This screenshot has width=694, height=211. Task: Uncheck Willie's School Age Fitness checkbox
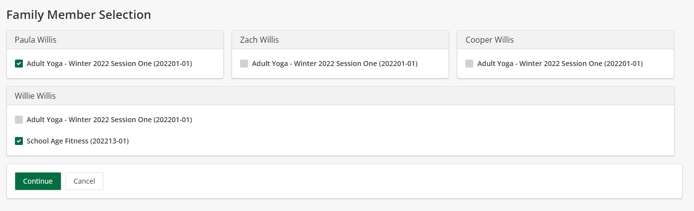click(x=19, y=141)
